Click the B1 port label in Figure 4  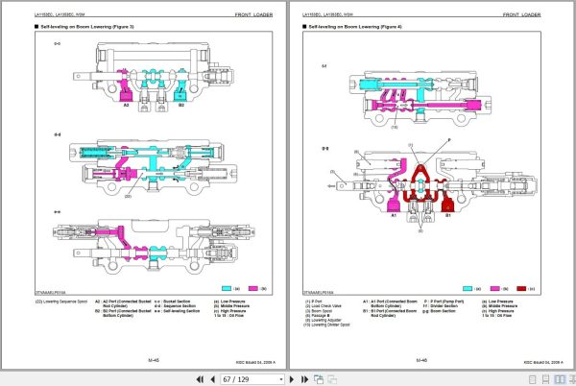[448, 216]
